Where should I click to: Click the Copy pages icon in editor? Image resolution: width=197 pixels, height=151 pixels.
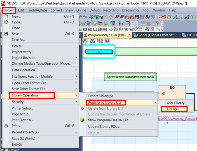pyautogui.click(x=100, y=41)
